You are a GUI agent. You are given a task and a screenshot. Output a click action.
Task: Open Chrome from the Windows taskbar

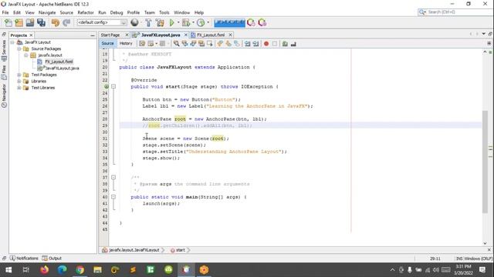tap(80, 270)
